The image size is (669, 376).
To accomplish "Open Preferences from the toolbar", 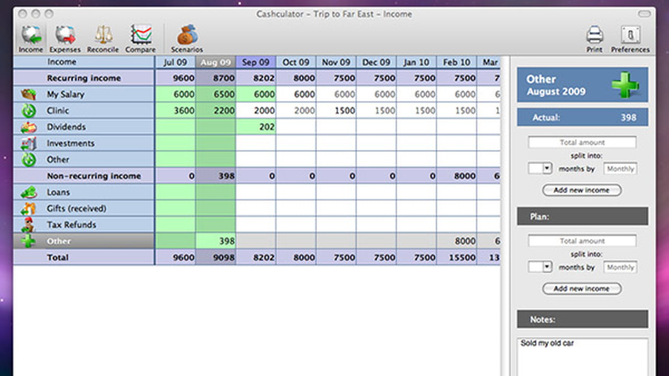I will click(x=630, y=39).
